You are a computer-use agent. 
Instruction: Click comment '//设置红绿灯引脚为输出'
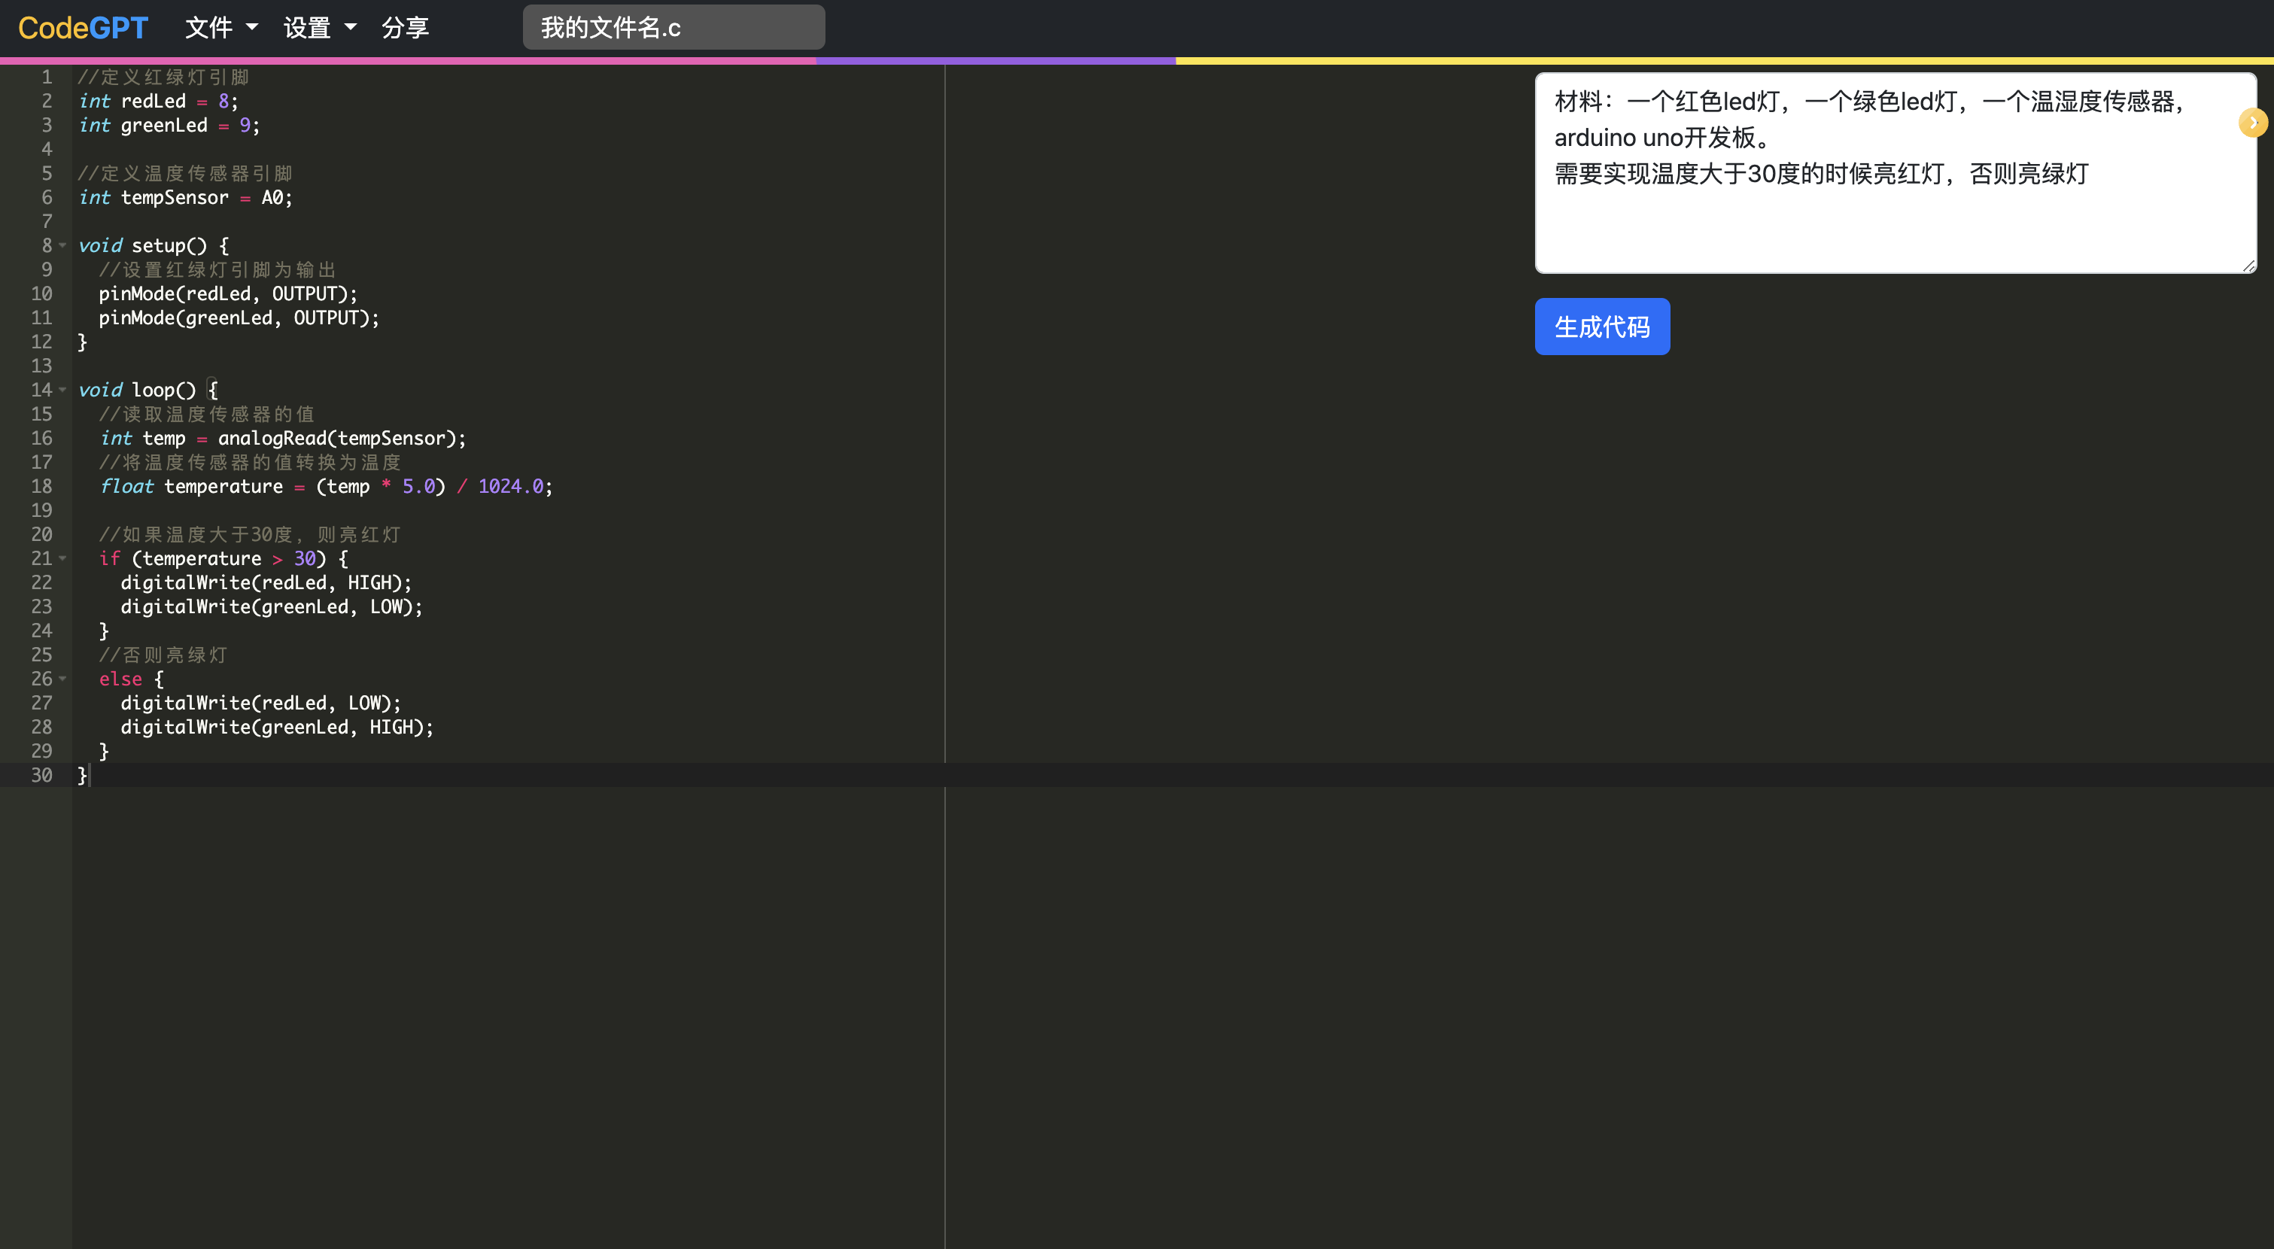pyautogui.click(x=218, y=270)
